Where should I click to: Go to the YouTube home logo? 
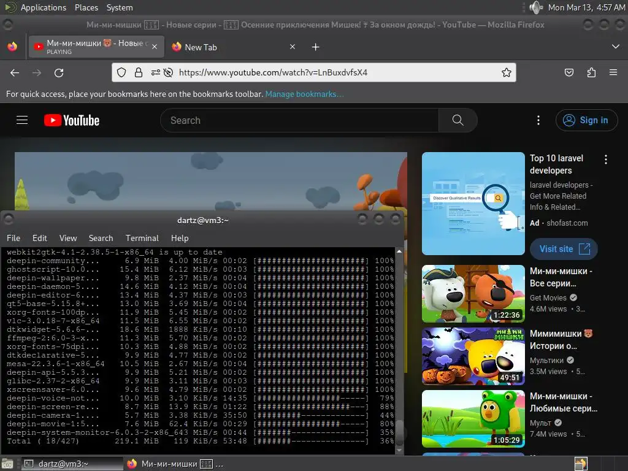click(72, 120)
